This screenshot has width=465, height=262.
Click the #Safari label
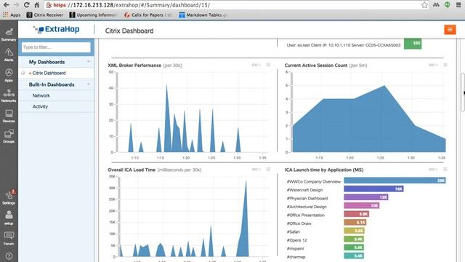[x=294, y=231]
